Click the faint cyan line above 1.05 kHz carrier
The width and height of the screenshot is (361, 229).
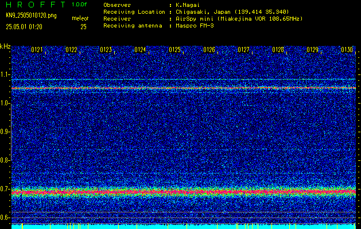pos(184,79)
